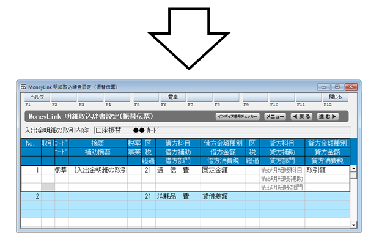Click the 摘要 column header
The height and width of the screenshot is (238, 368).
click(x=98, y=143)
